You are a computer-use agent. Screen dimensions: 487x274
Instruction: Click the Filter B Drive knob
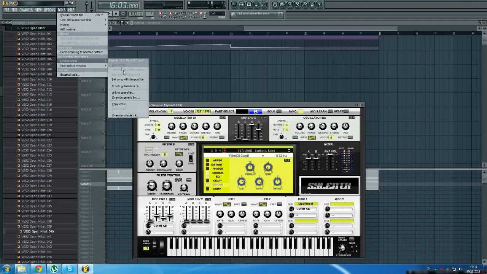pos(179,164)
